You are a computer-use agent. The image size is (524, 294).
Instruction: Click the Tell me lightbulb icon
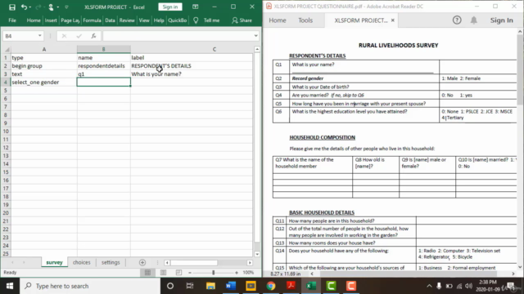196,20
